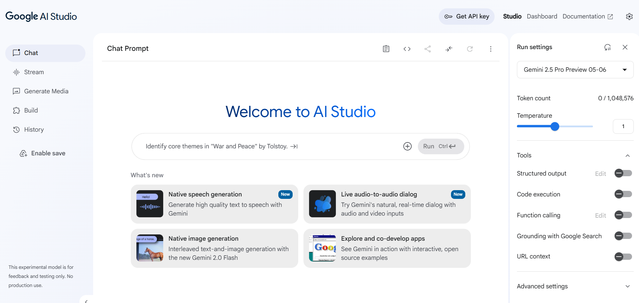Click the Native image generation horse thumbnail

(150, 248)
